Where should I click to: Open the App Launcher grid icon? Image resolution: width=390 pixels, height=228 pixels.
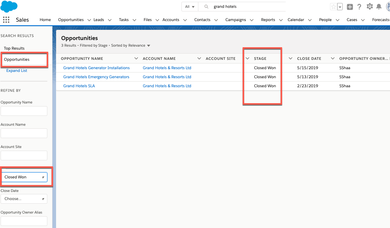click(x=6, y=20)
